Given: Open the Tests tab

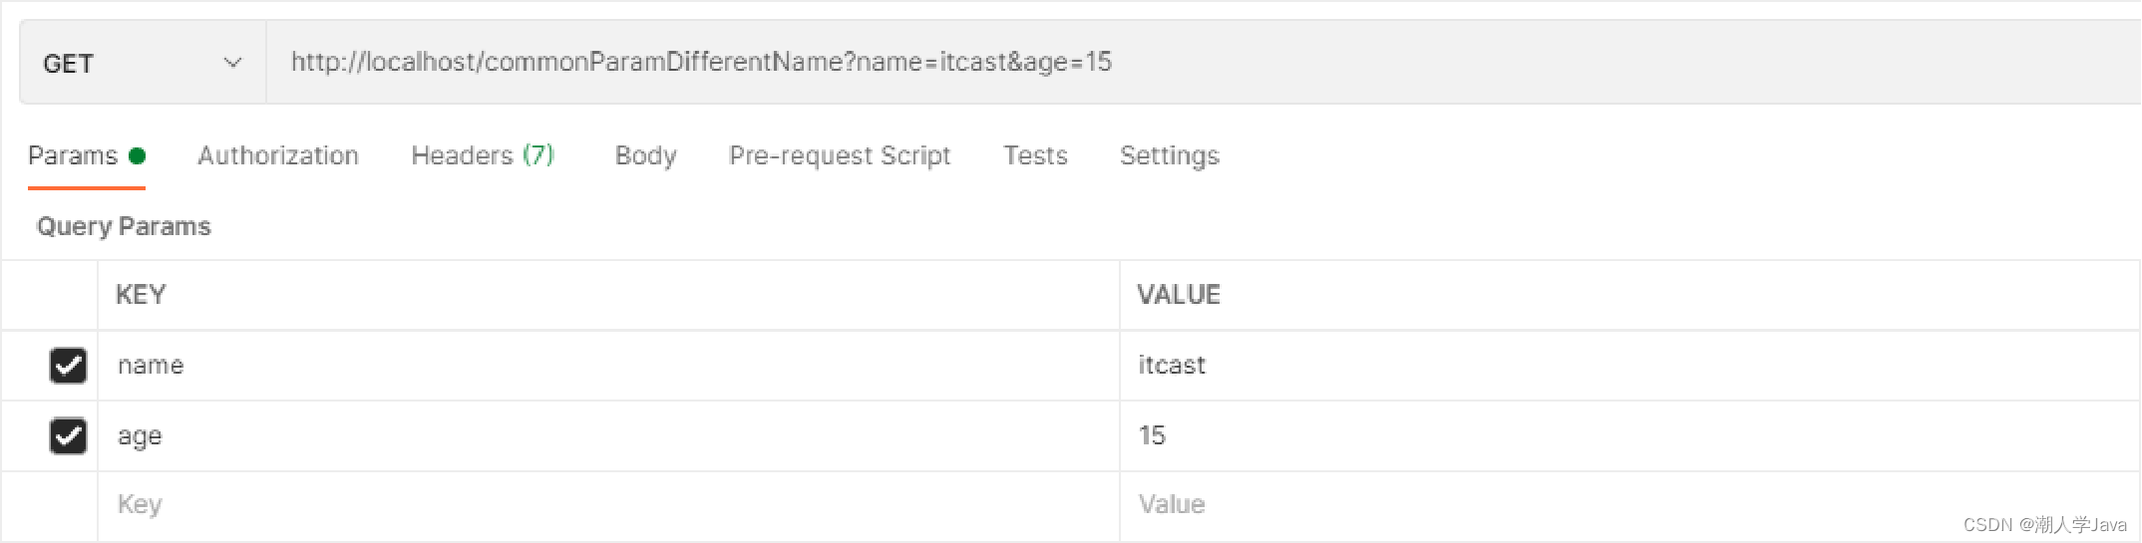Looking at the screenshot, I should pyautogui.click(x=1035, y=155).
